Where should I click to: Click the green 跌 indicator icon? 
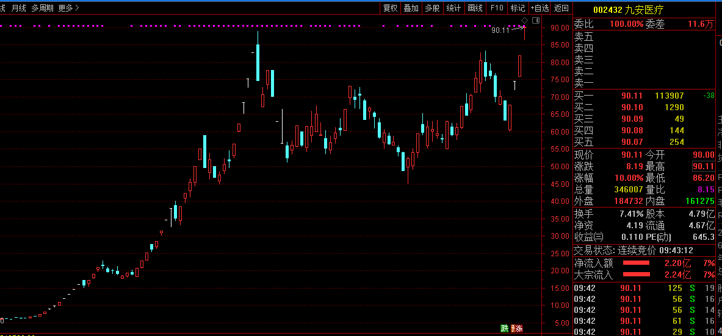click(505, 328)
